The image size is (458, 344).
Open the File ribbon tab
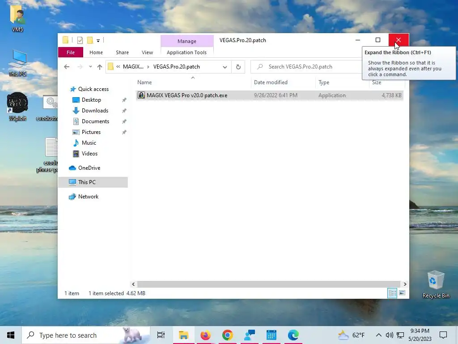[x=70, y=52]
